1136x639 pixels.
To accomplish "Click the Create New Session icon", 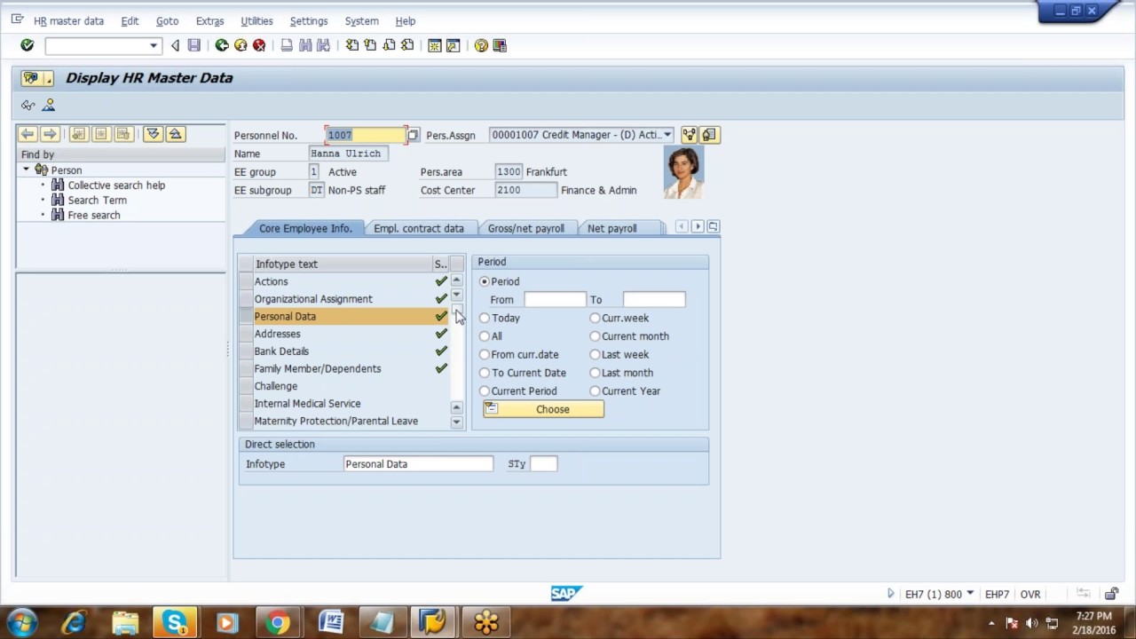I will pos(435,45).
